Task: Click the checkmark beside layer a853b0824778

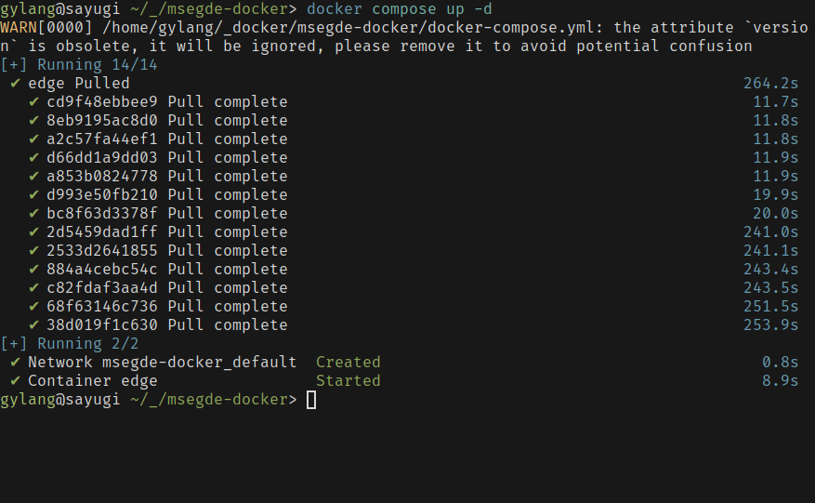Action: [33, 177]
